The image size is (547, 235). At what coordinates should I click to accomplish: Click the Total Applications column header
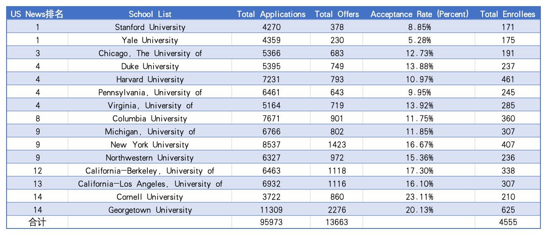[271, 14]
